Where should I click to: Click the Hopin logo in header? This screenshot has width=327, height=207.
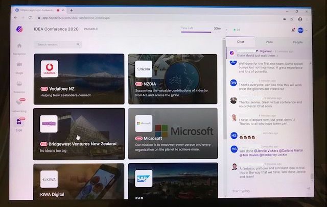click(19, 29)
